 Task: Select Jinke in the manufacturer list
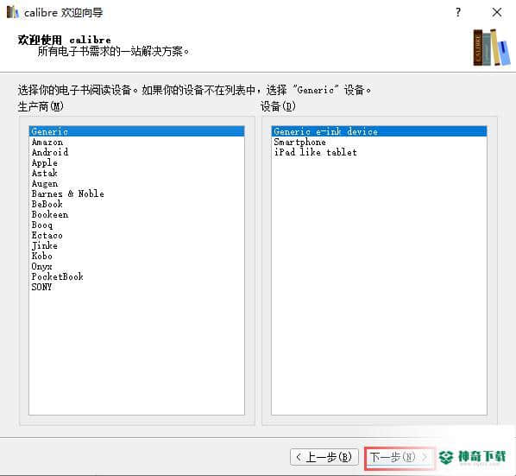pyautogui.click(x=136, y=245)
